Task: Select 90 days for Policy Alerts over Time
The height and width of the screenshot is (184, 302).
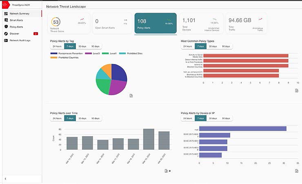Action: pyautogui.click(x=95, y=118)
